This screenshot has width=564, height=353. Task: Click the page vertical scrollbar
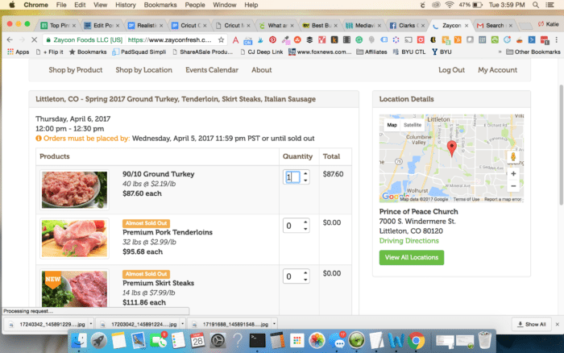point(561,145)
